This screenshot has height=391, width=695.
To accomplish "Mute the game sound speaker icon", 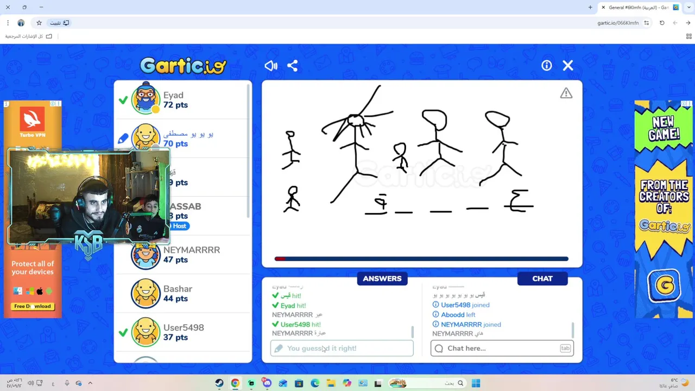I will tap(271, 66).
